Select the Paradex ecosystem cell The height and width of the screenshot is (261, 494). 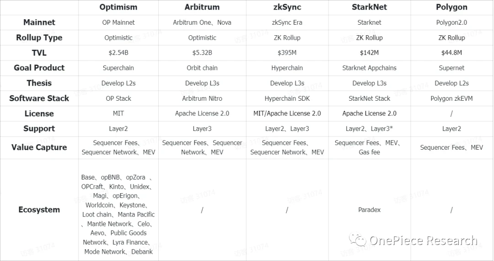369,210
